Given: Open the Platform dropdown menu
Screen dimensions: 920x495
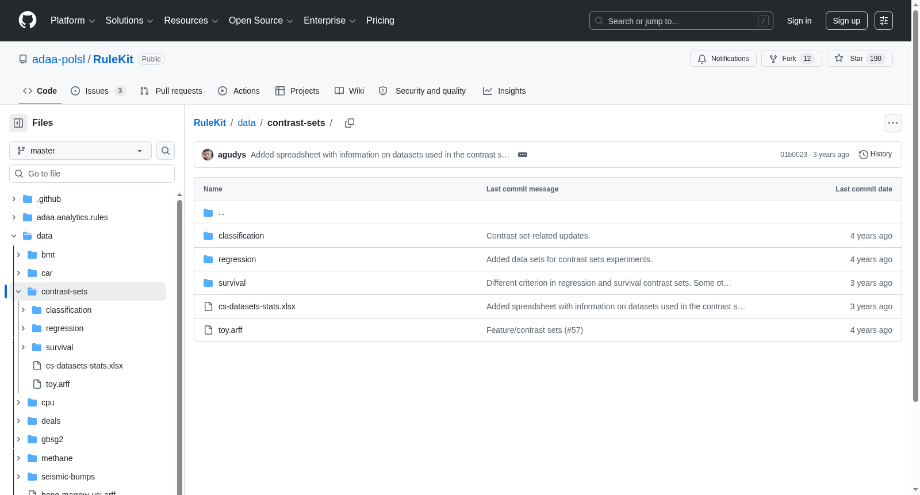Looking at the screenshot, I should pyautogui.click(x=73, y=21).
